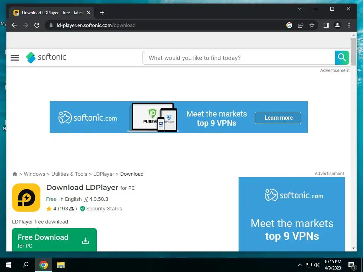Open the Chrome side panel icon

tap(326, 25)
